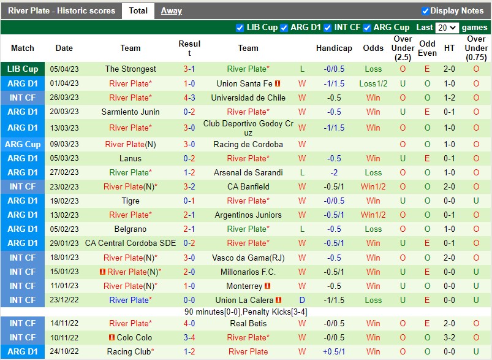Click handicap -2 in Arsenal de Sarandi row
This screenshot has width=492, height=360.
(x=334, y=172)
